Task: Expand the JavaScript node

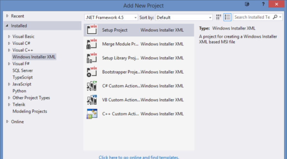Action: tap(9, 84)
